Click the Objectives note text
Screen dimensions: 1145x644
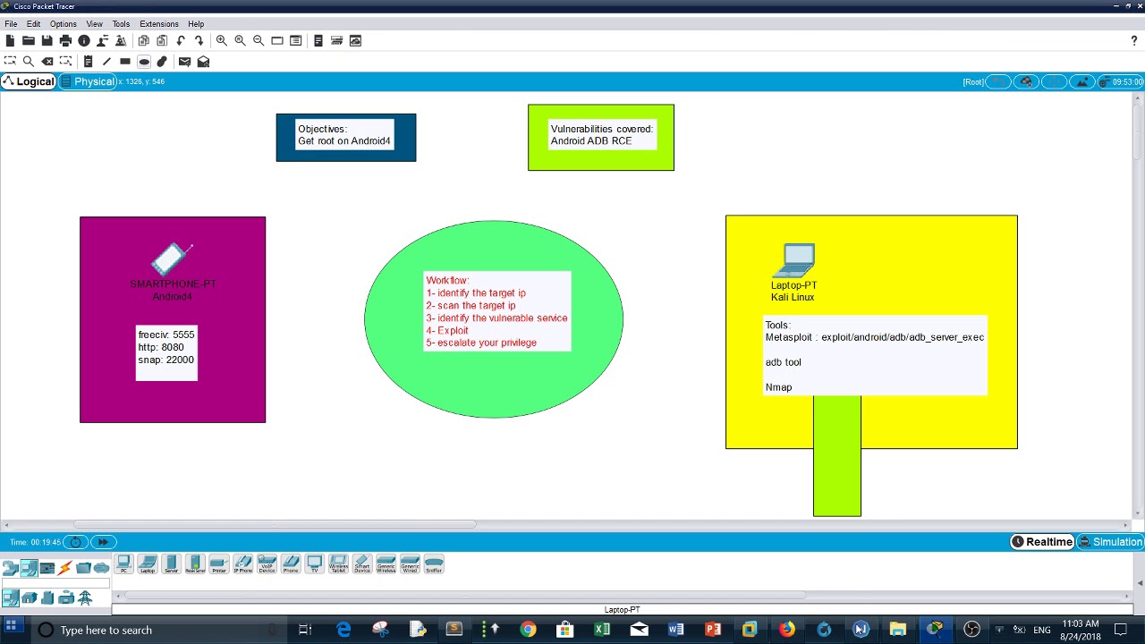(x=344, y=135)
